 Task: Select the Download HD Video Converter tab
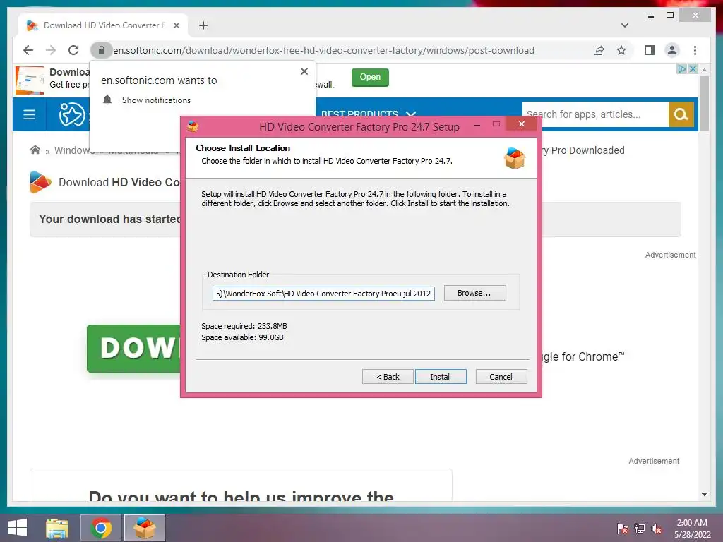tap(103, 25)
